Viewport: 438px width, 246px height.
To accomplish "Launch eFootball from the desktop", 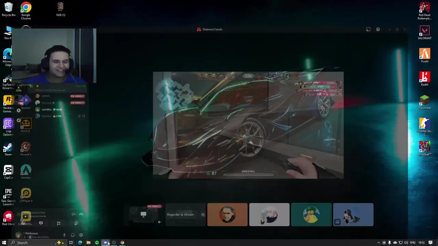I will (424, 149).
